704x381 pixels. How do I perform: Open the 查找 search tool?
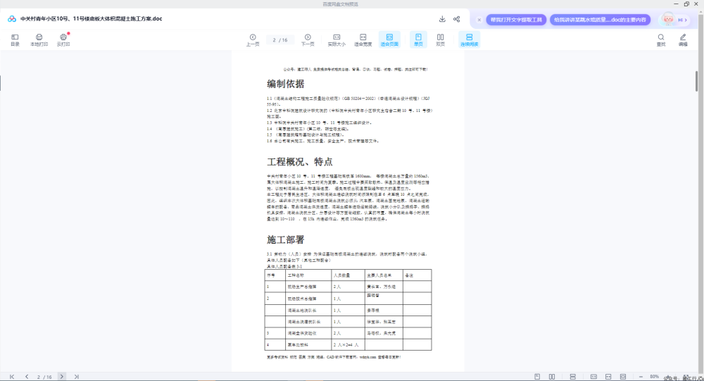661,40
